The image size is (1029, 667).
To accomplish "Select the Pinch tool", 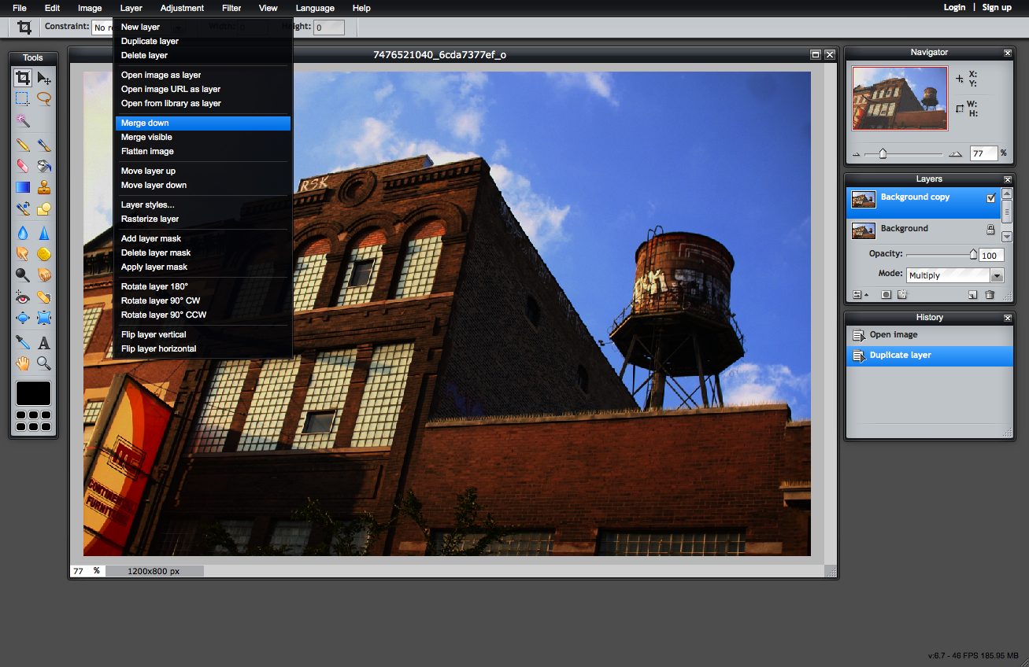I will (44, 319).
